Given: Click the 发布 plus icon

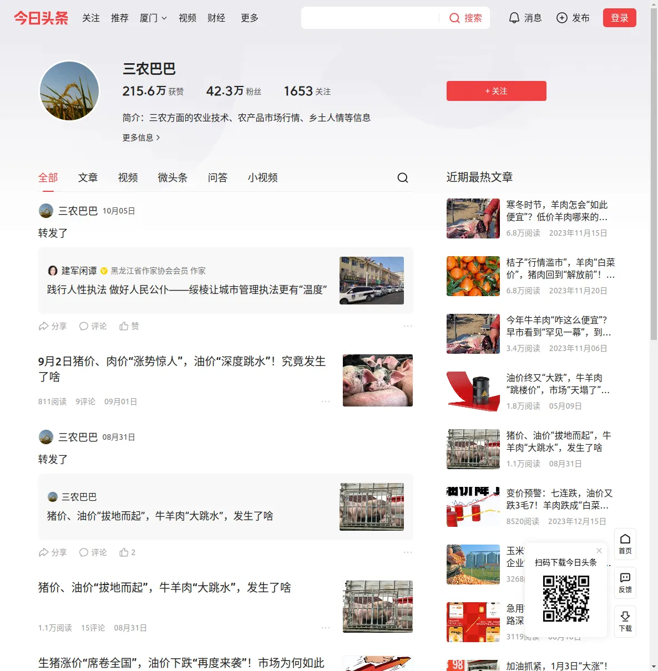Looking at the screenshot, I should point(562,18).
